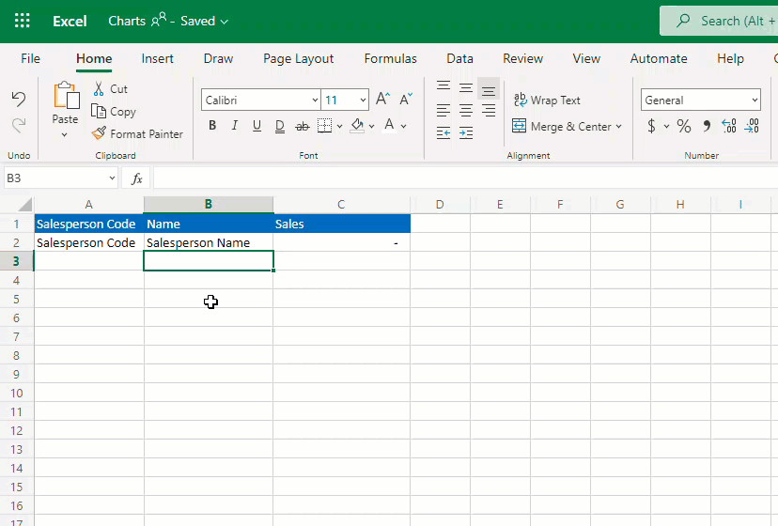Toggle Double Underline formatting

click(x=280, y=126)
